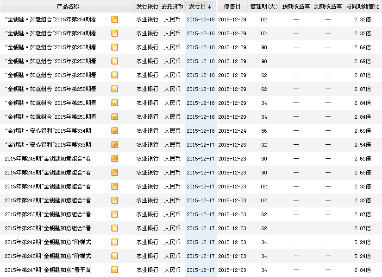382x277 pixels.
Task: Click the 售 icon in the 2015年第247期 row
Action: click(114, 270)
